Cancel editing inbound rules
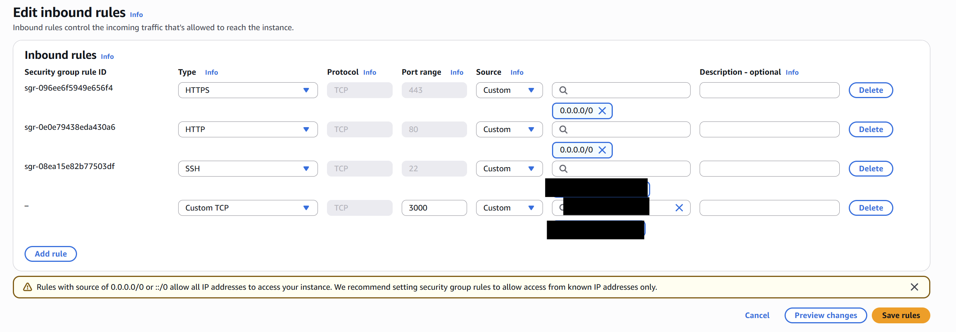The image size is (956, 332). tap(757, 315)
